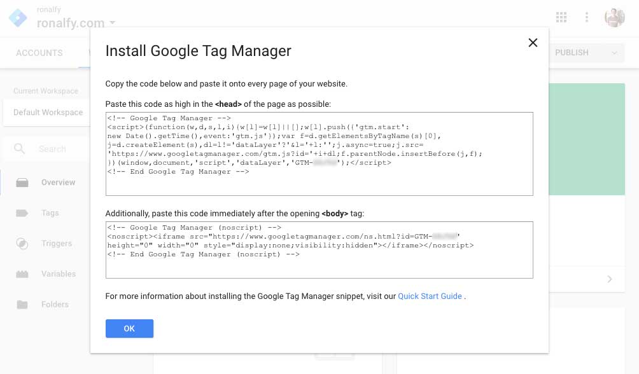Screen dimensions: 639x374
Task: Click the PUBLISH button
Action: tap(572, 53)
